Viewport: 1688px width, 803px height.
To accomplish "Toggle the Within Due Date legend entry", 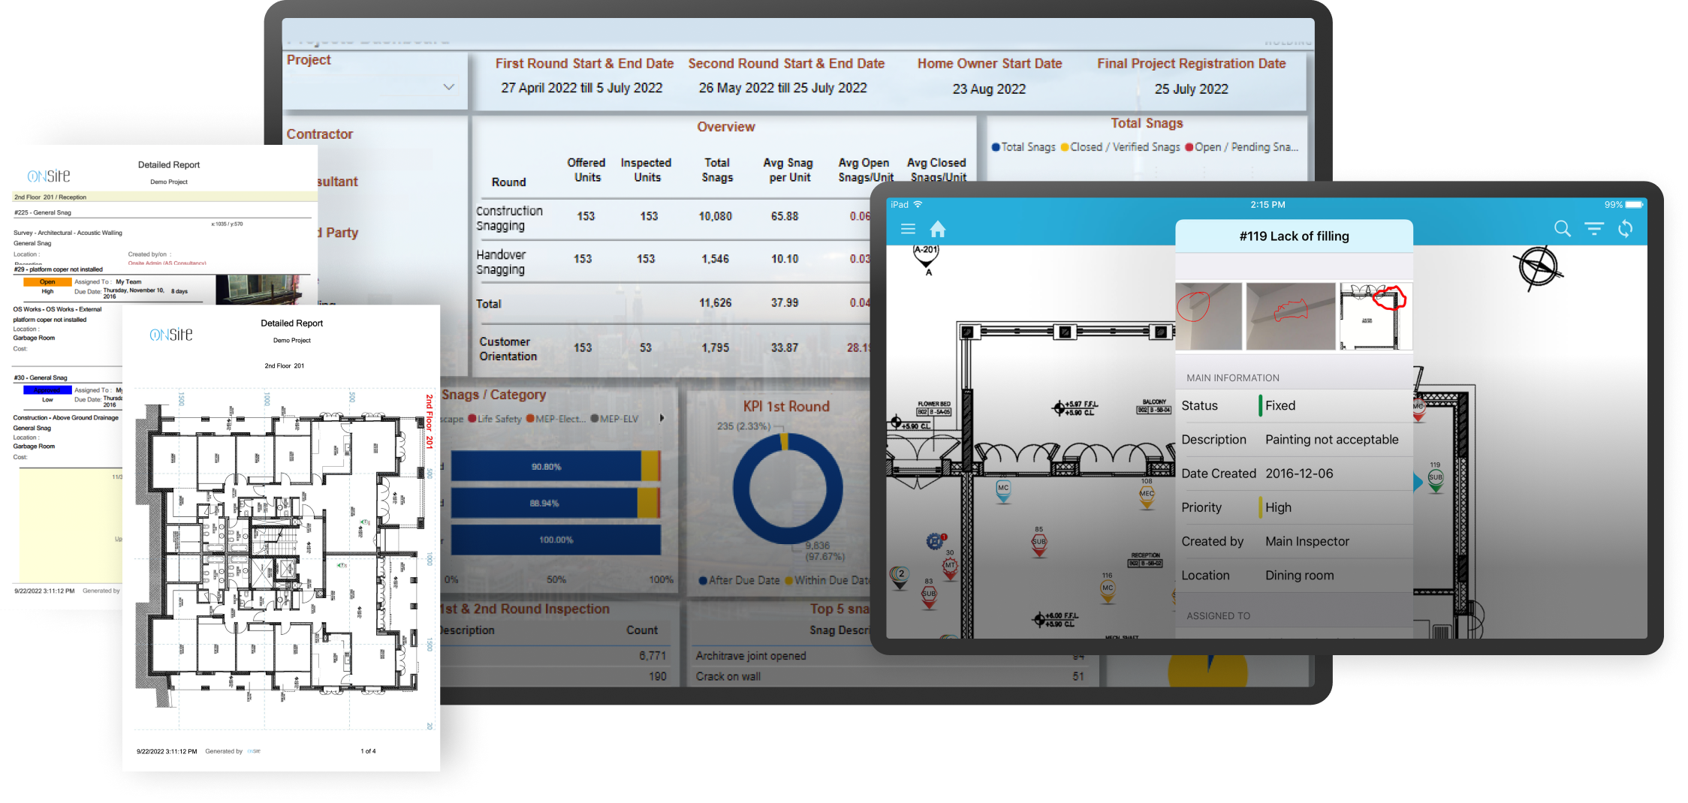I will coord(827,580).
